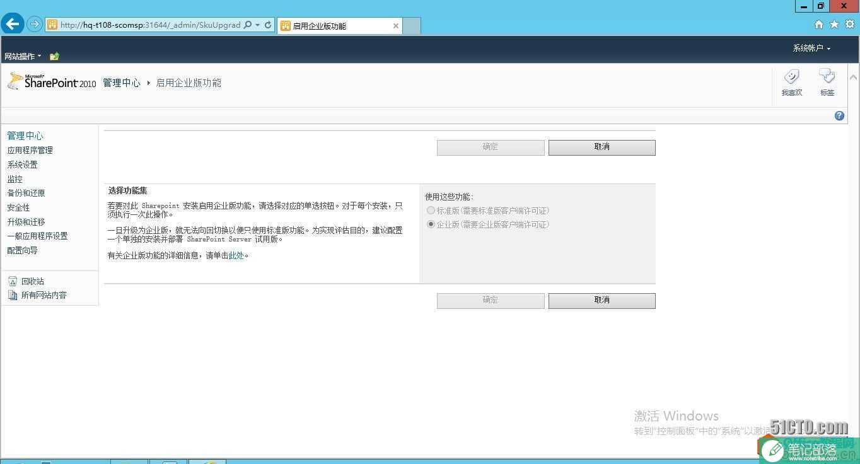
Task: Click the top 确定 button
Action: point(491,147)
